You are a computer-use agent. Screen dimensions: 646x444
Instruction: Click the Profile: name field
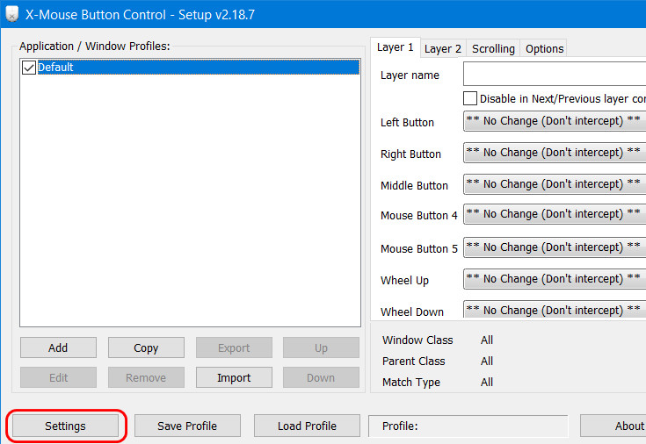(468, 426)
